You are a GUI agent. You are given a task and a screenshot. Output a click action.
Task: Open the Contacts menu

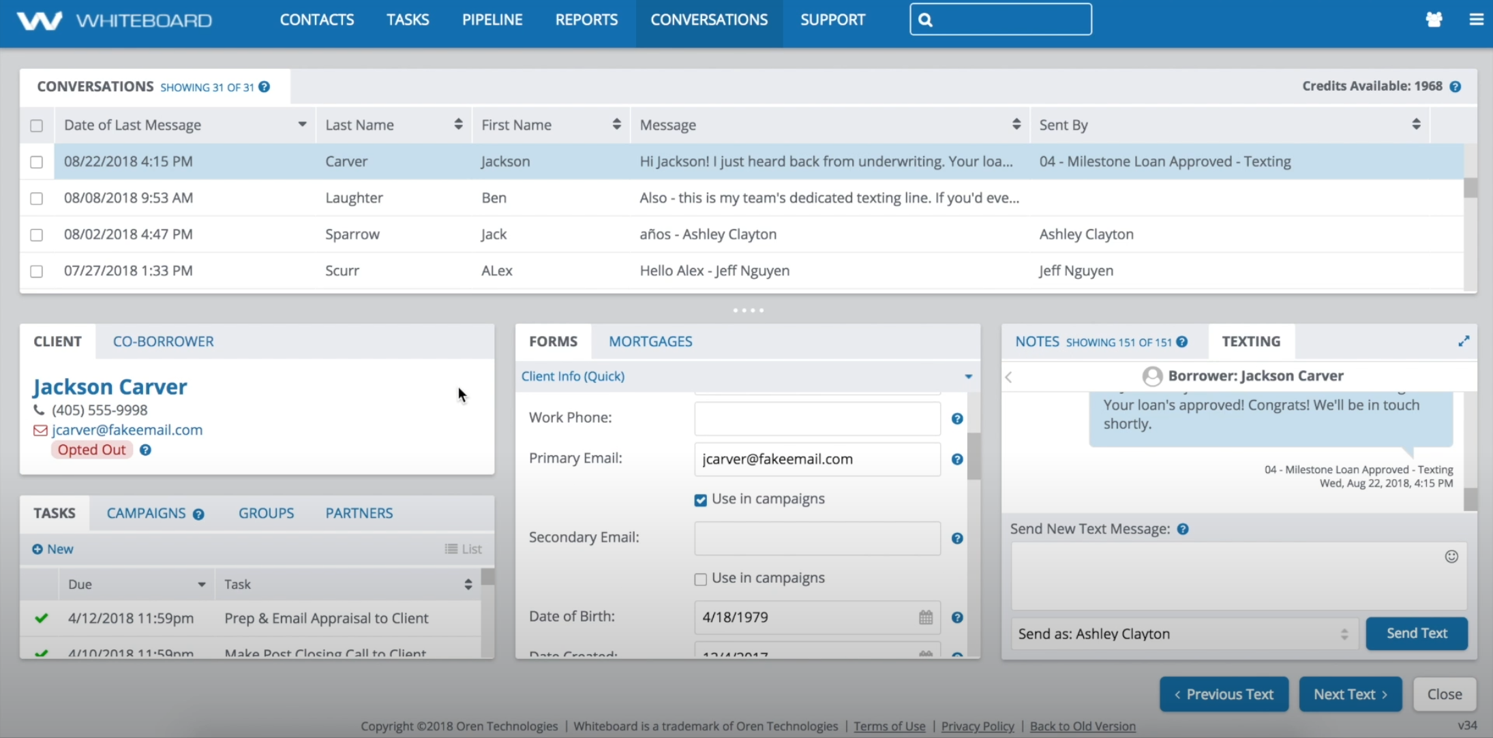click(317, 20)
